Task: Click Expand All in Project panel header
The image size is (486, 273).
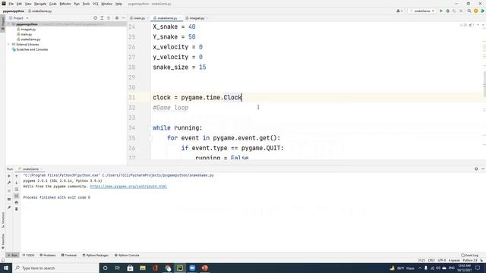Action: 102,18
